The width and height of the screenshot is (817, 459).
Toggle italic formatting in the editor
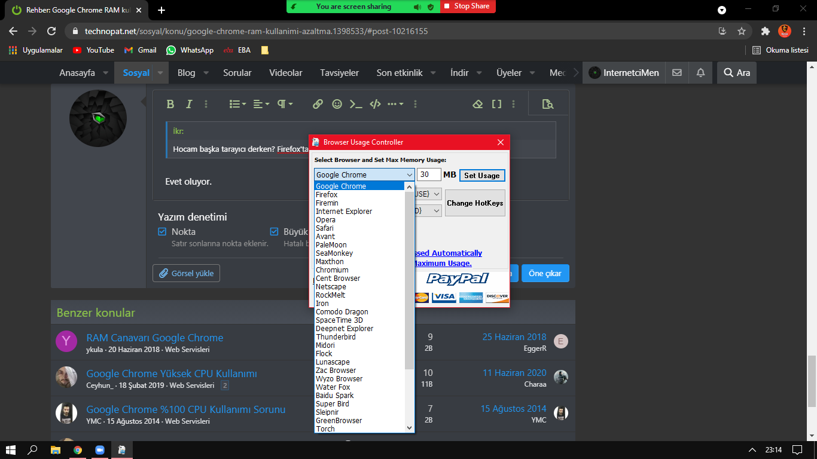(189, 104)
